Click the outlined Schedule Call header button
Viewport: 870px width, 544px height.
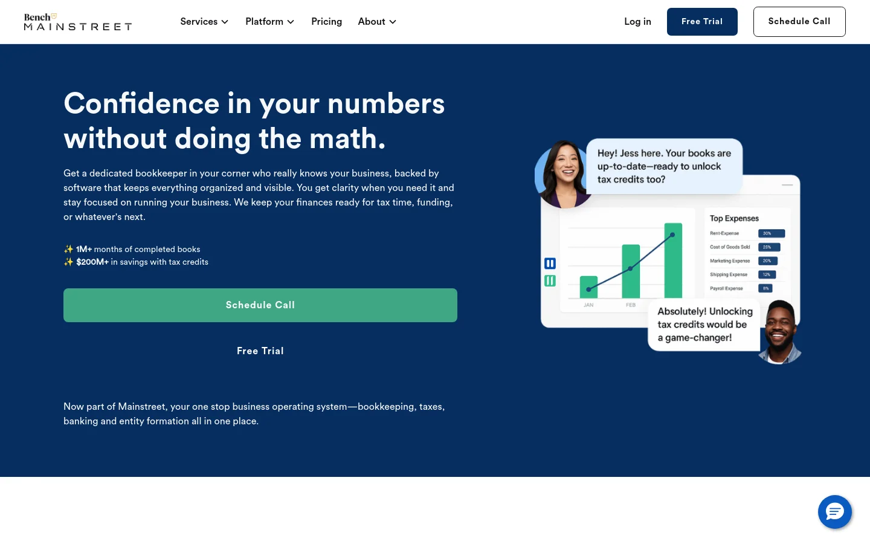[x=799, y=22]
